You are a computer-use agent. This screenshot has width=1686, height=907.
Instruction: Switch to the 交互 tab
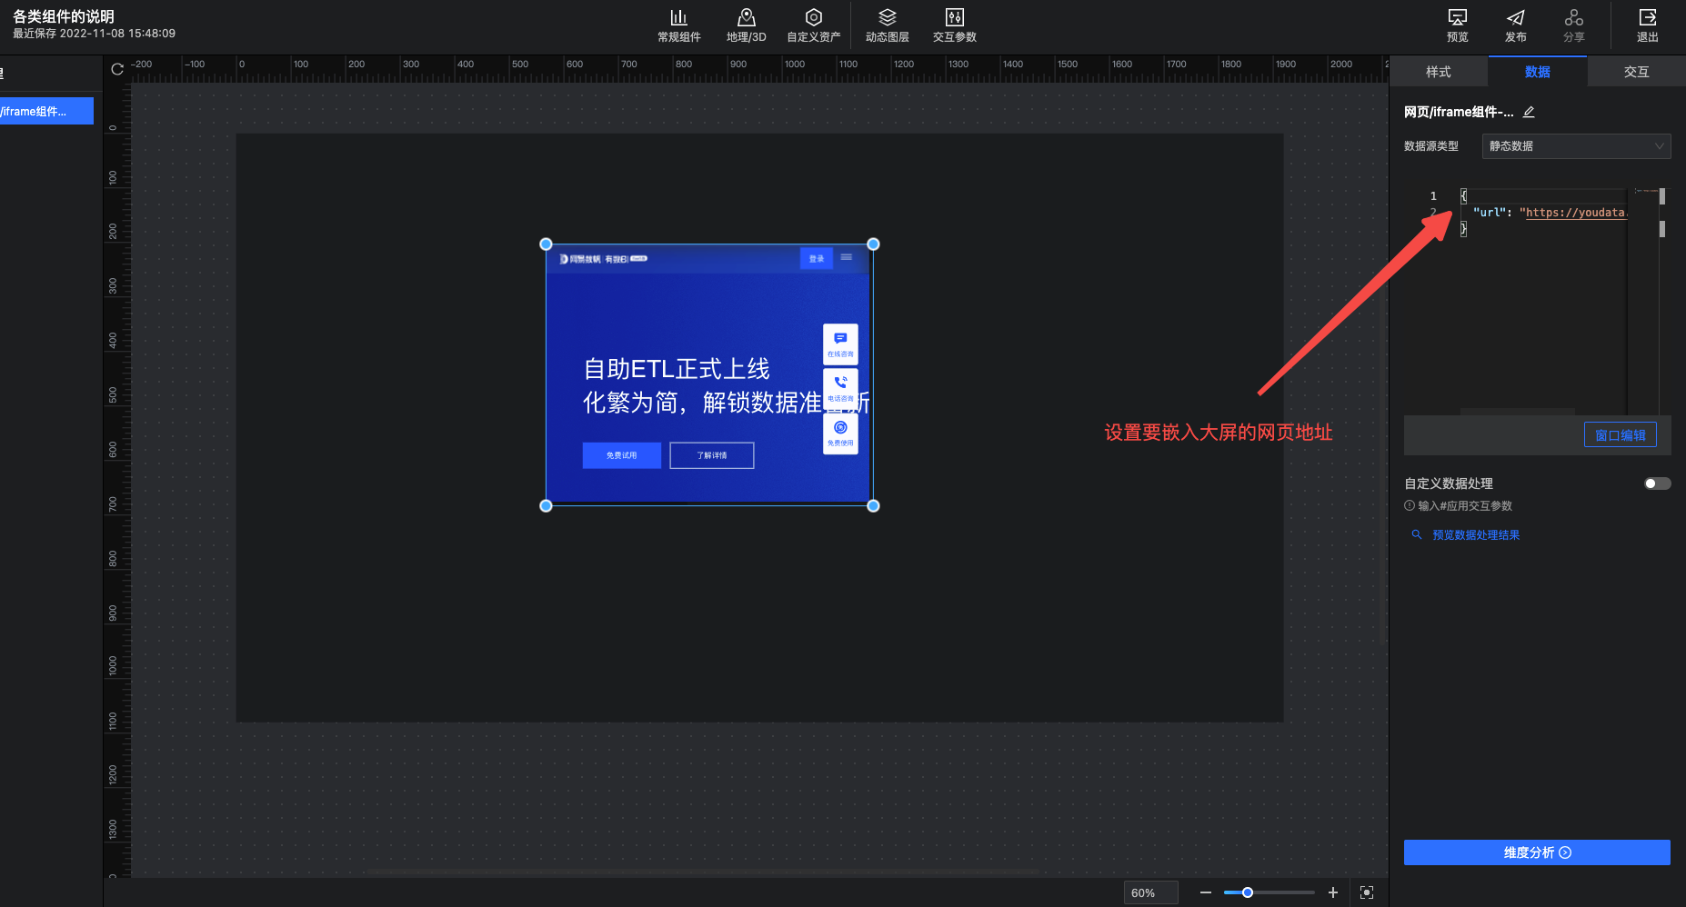[x=1636, y=72]
